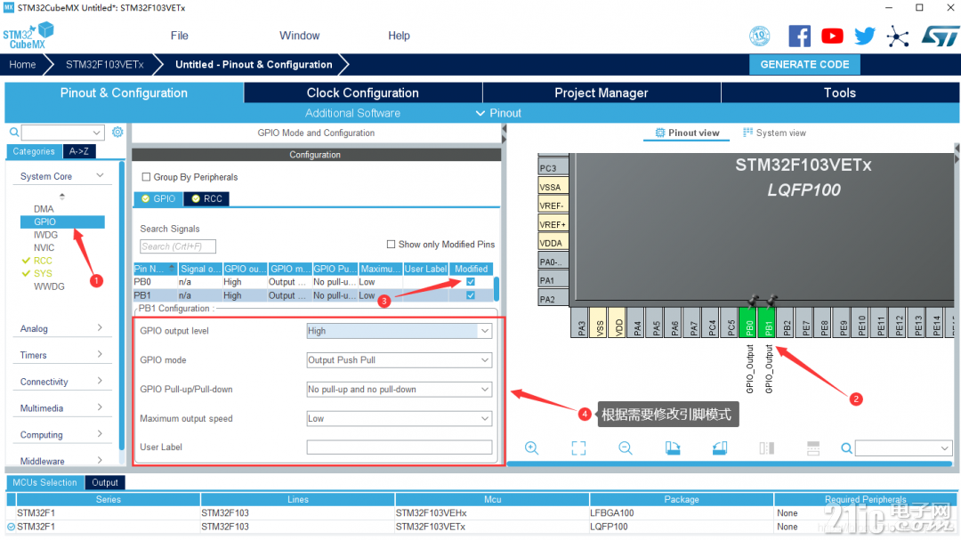The image size is (961, 540).
Task: Switch to the Tools tab
Action: click(x=840, y=93)
